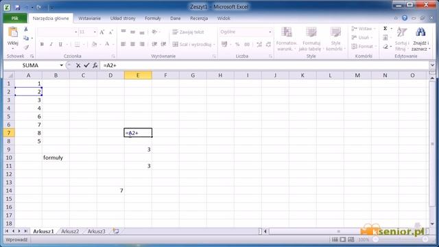The image size is (439, 247).
Task: Click the Font color A icon
Action: [x=107, y=44]
